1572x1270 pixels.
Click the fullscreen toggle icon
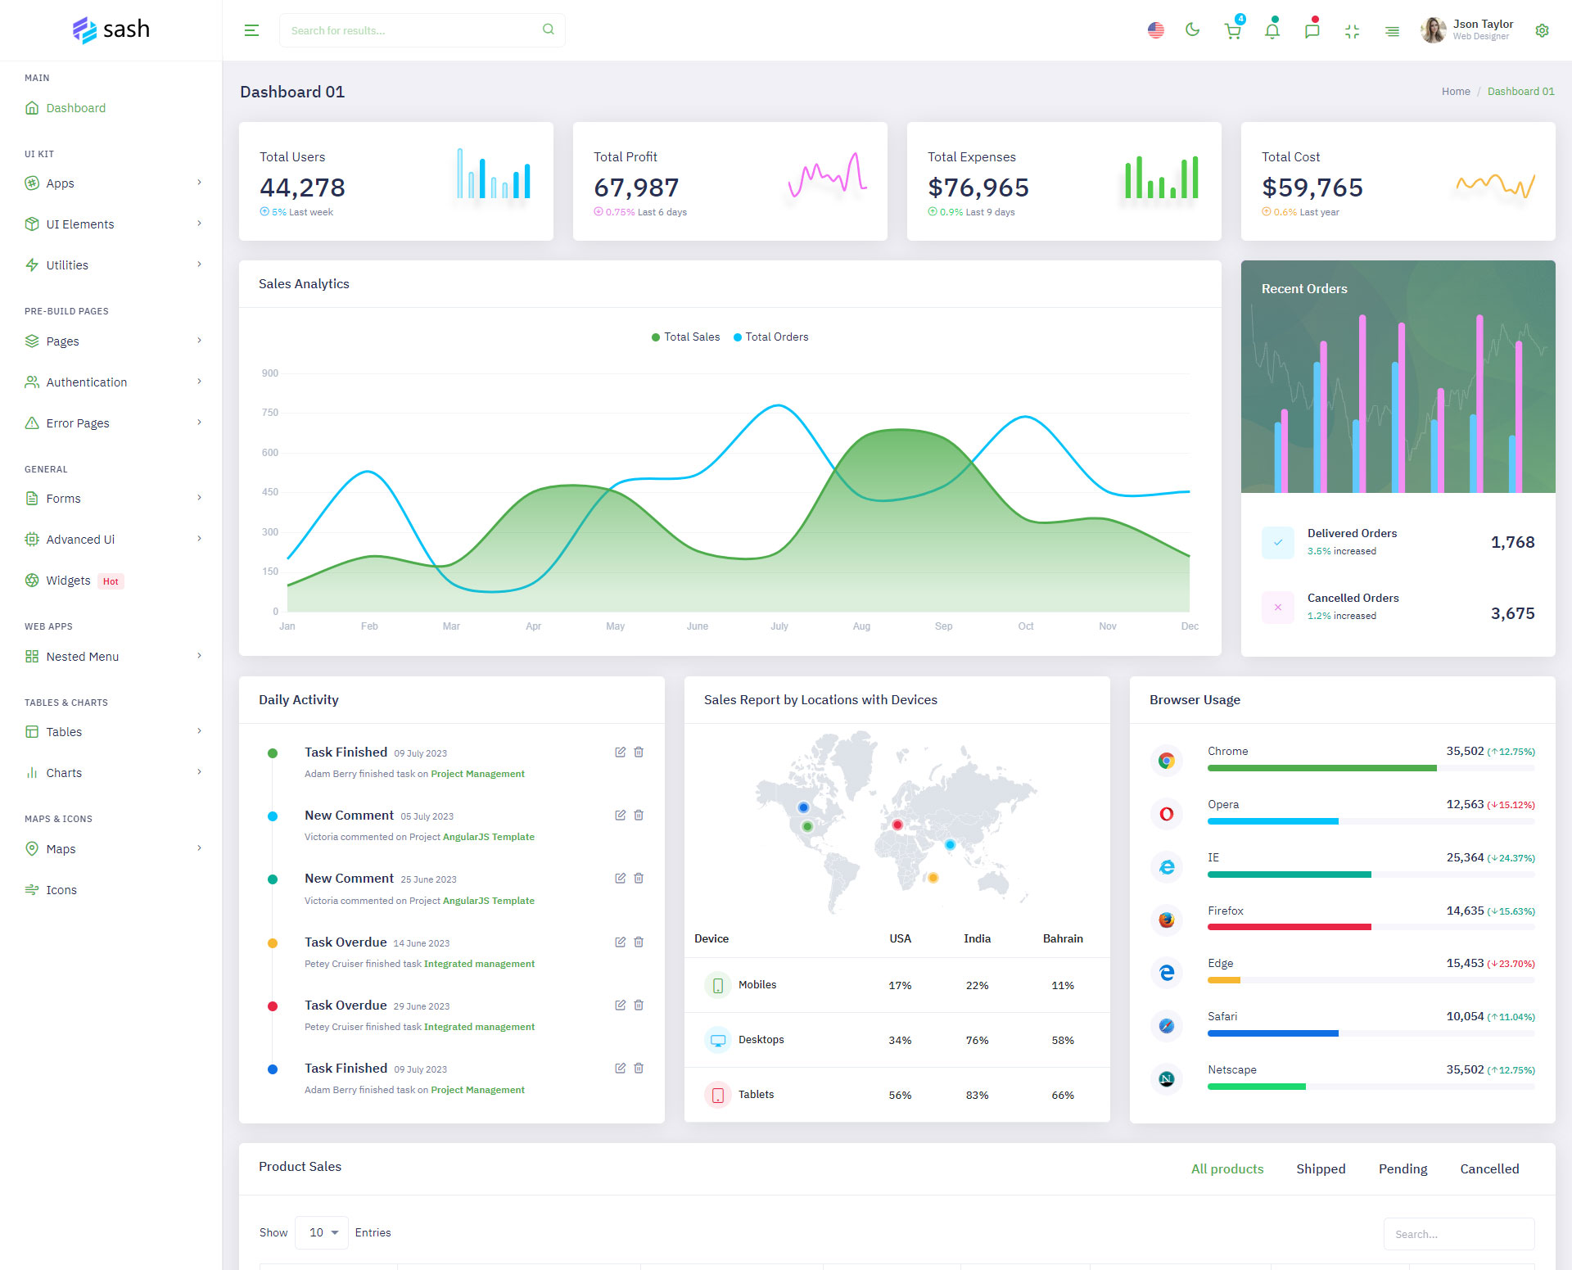(x=1352, y=31)
